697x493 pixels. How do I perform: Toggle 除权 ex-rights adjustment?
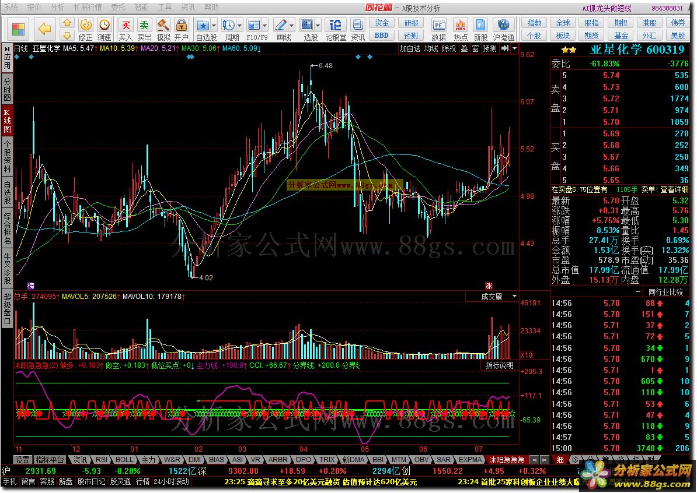449,48
